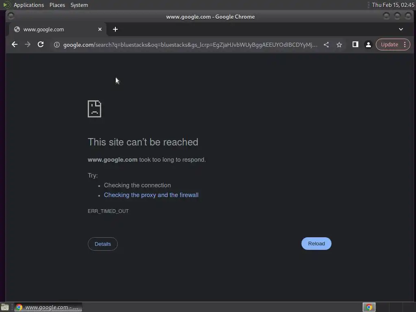Click the Details button
The height and width of the screenshot is (312, 416).
103,244
